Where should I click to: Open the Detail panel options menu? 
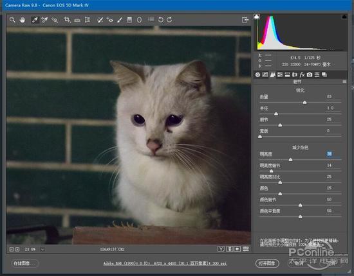(344, 82)
